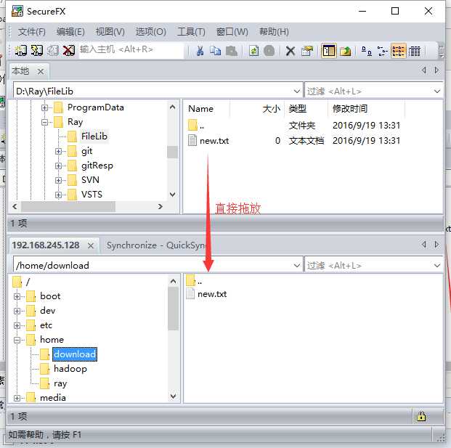Select the FileLib folder in tree
Image resolution: width=451 pixels, height=448 pixels.
pyautogui.click(x=94, y=137)
